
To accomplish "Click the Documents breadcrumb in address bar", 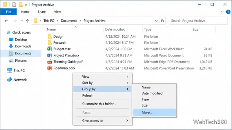I will click(x=69, y=21).
